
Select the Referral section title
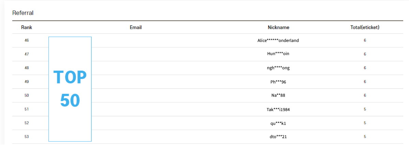[x=23, y=13]
